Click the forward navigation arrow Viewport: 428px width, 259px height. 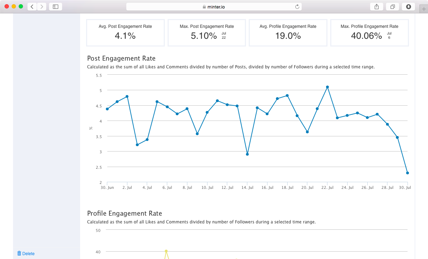click(x=42, y=6)
